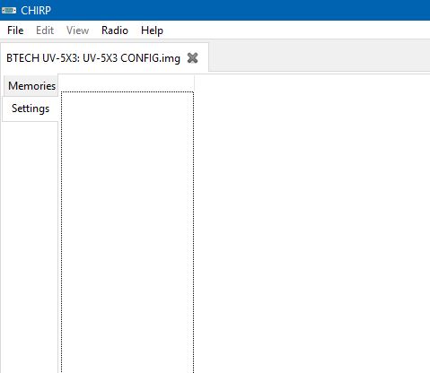Image resolution: width=430 pixels, height=373 pixels.
Task: Click the CHIRP title text
Action: 36,11
